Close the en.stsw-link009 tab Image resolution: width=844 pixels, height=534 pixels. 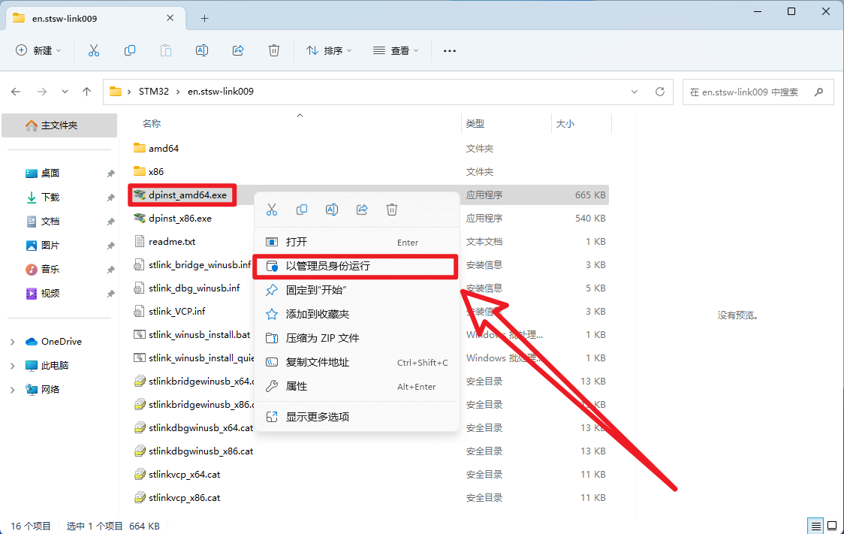coord(170,18)
